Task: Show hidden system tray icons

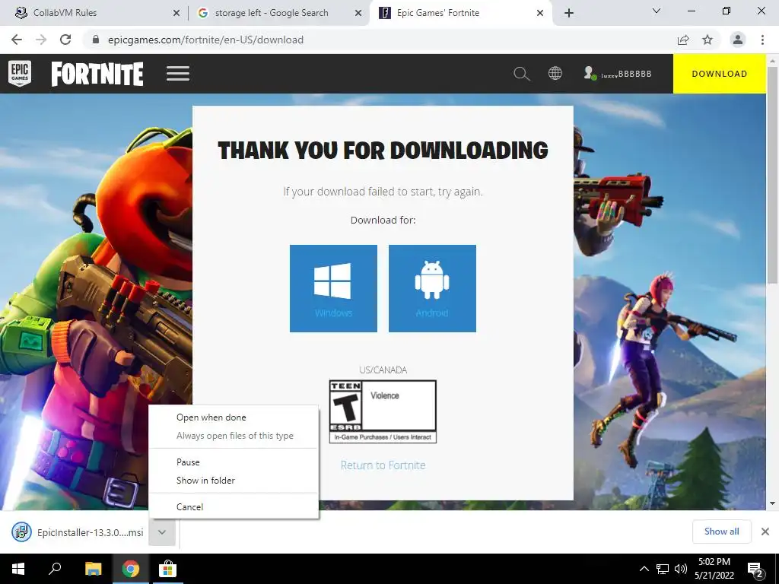Action: 644,569
